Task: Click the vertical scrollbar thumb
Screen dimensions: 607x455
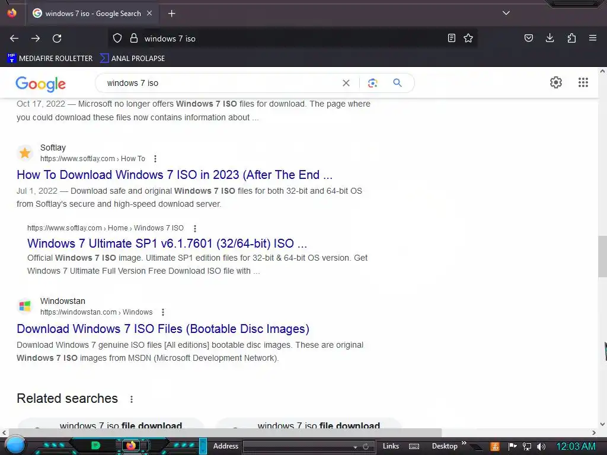Action: 602,256
